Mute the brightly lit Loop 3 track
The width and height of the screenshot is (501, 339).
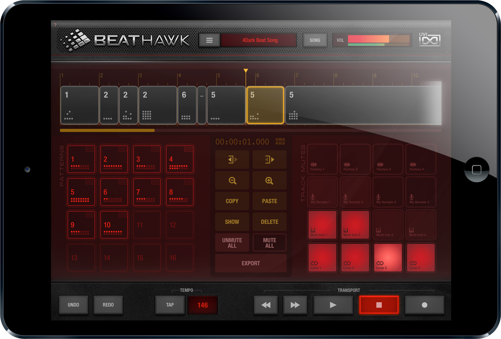coord(388,257)
